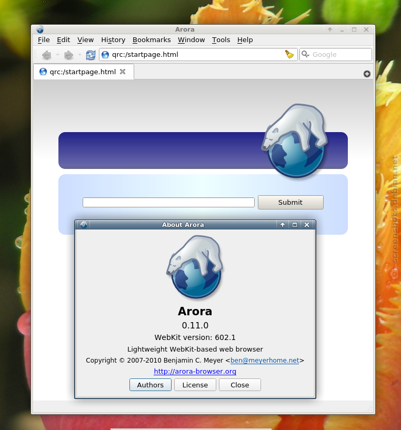Maximize the About Arora dialog
The width and height of the screenshot is (401, 430).
(295, 225)
